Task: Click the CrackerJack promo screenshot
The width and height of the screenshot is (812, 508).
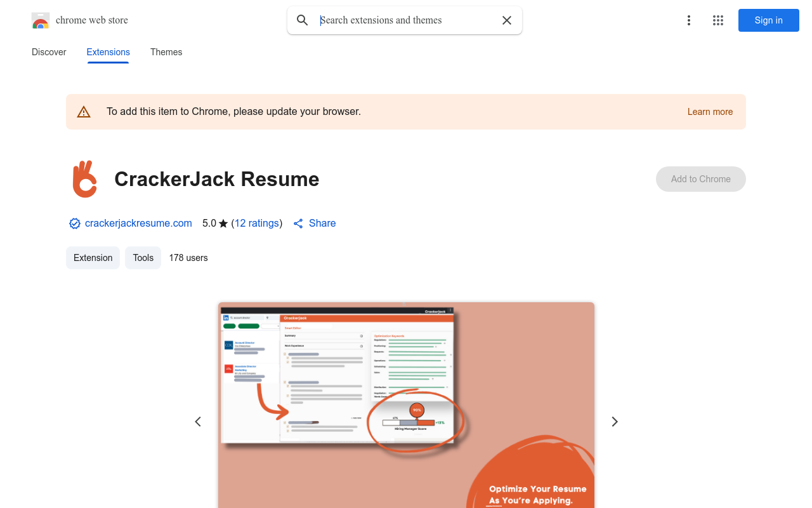Action: coord(406,405)
